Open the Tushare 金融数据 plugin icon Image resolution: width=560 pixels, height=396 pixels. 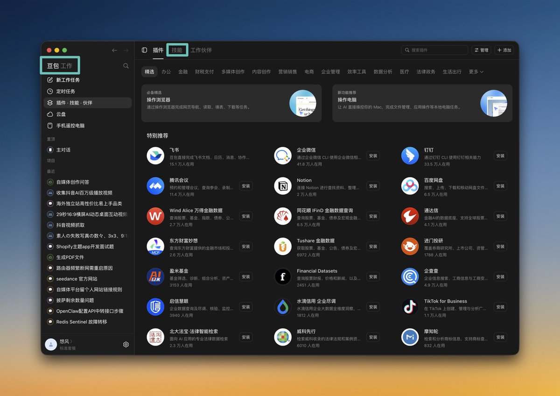(283, 246)
